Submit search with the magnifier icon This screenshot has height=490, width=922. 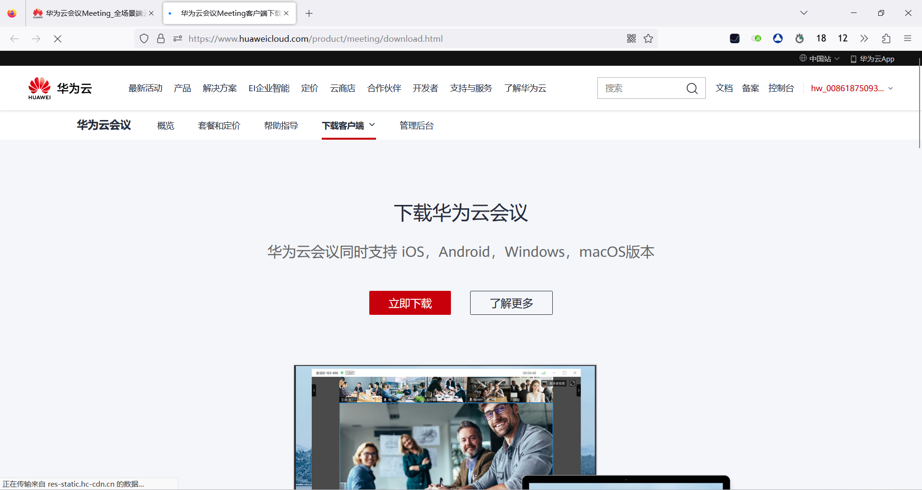[692, 88]
